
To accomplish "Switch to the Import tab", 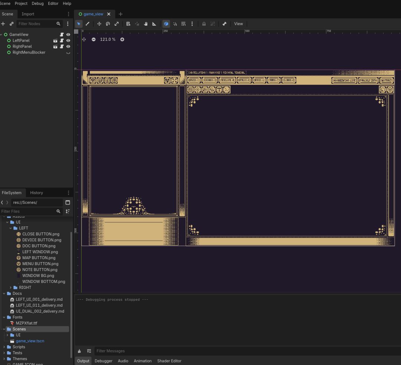I will [x=28, y=14].
